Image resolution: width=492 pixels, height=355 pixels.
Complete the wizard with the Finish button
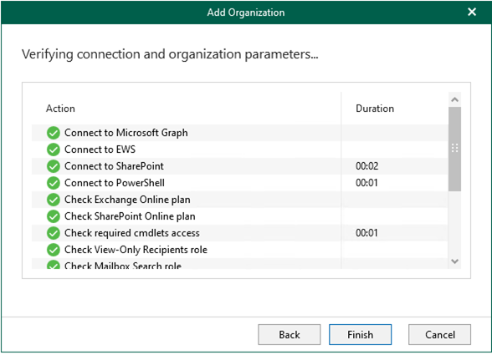pyautogui.click(x=360, y=335)
